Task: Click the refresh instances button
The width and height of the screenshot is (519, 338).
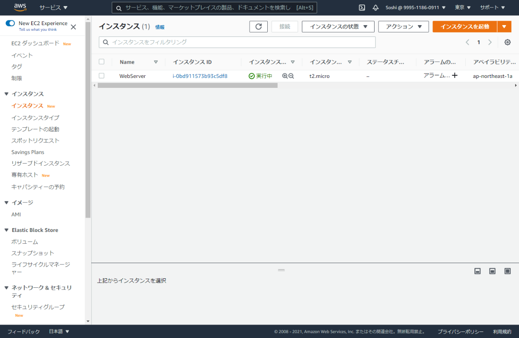Action: [259, 26]
